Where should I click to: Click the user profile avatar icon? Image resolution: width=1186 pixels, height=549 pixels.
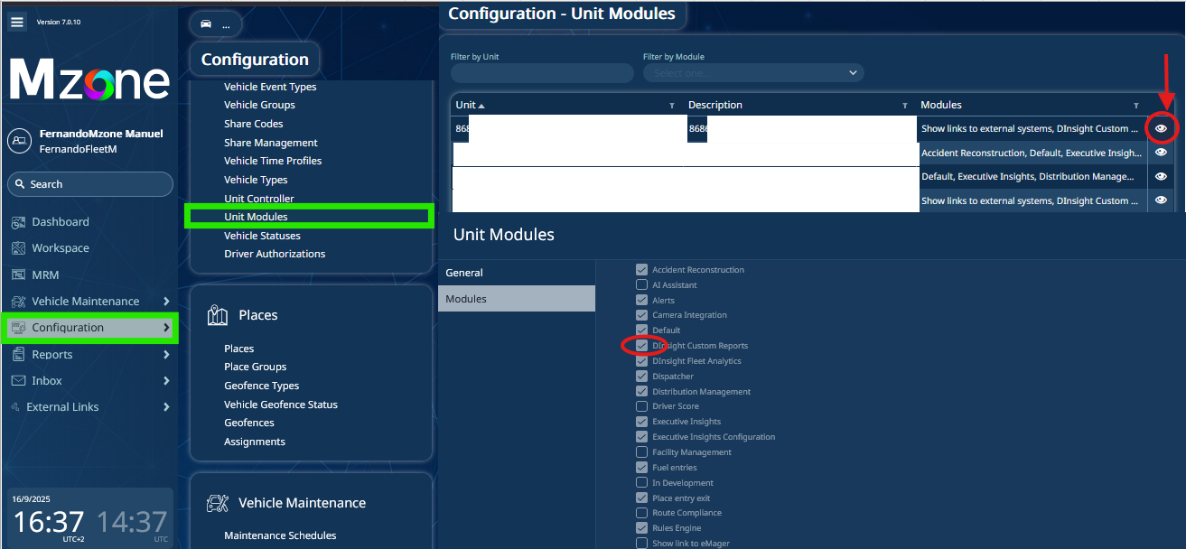(x=19, y=141)
